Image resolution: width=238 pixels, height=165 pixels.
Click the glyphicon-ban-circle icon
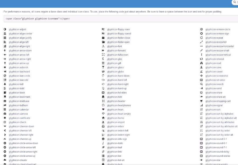click(5, 75)
